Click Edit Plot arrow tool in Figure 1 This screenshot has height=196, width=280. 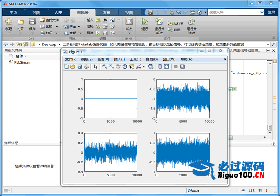point(96,67)
